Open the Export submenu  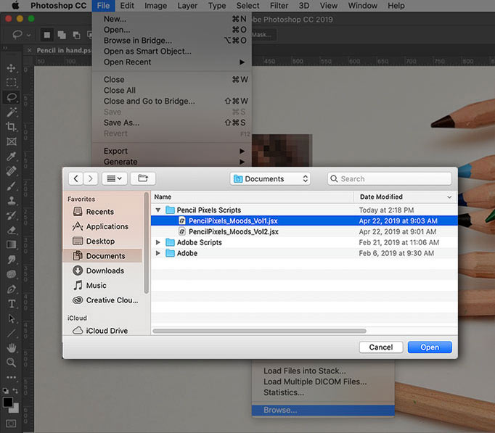[x=172, y=151]
